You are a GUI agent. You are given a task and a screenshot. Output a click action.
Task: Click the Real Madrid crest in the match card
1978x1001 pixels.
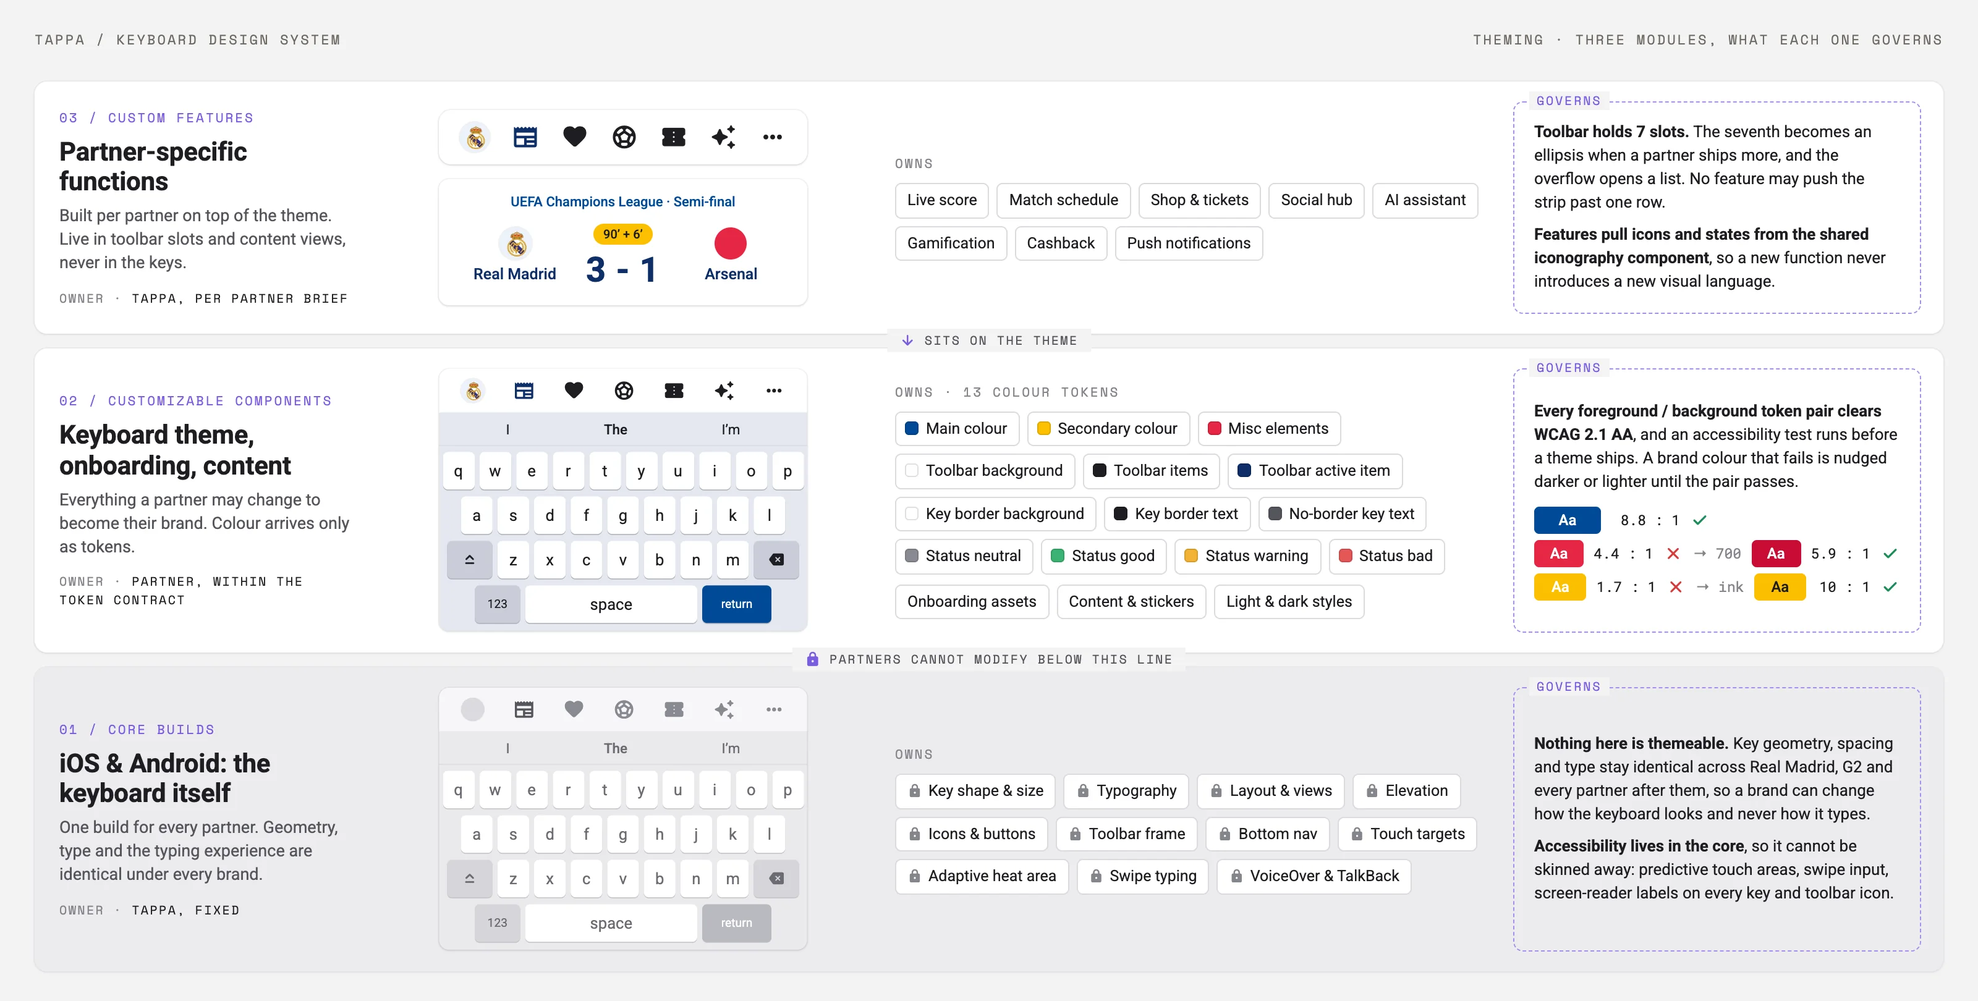pyautogui.click(x=516, y=244)
